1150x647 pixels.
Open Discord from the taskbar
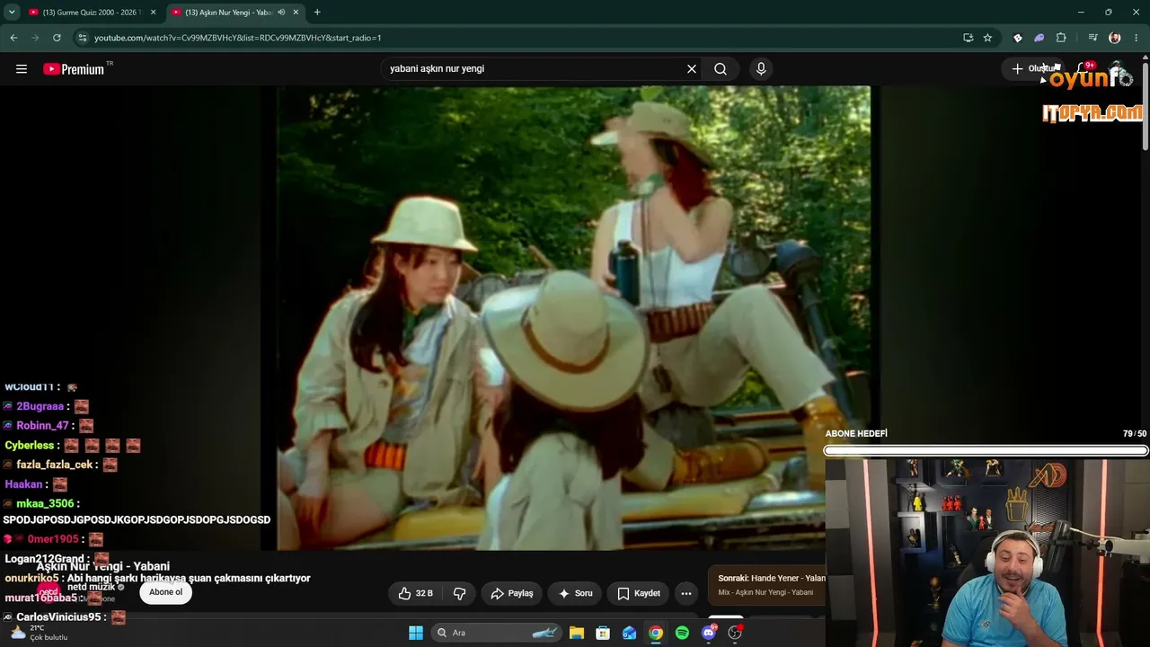coord(709,633)
